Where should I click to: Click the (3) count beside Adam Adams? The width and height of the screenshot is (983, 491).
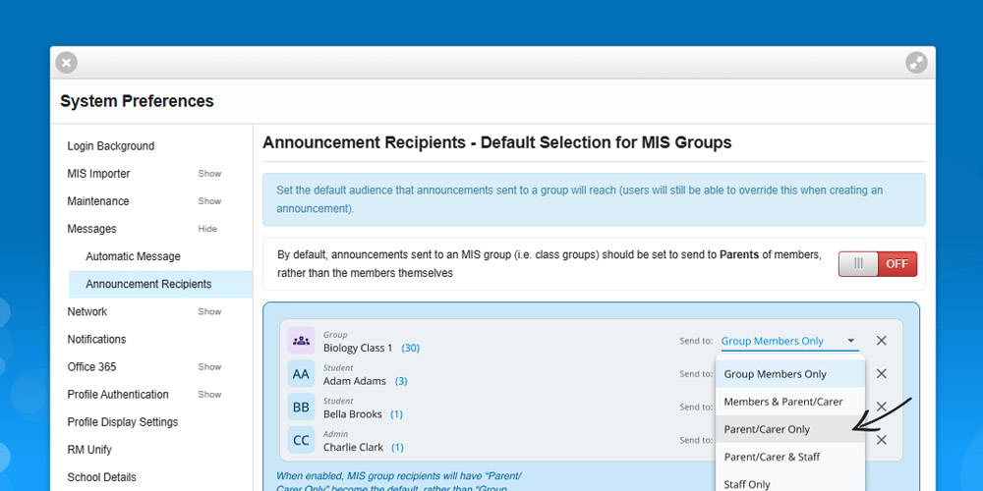[x=401, y=381]
